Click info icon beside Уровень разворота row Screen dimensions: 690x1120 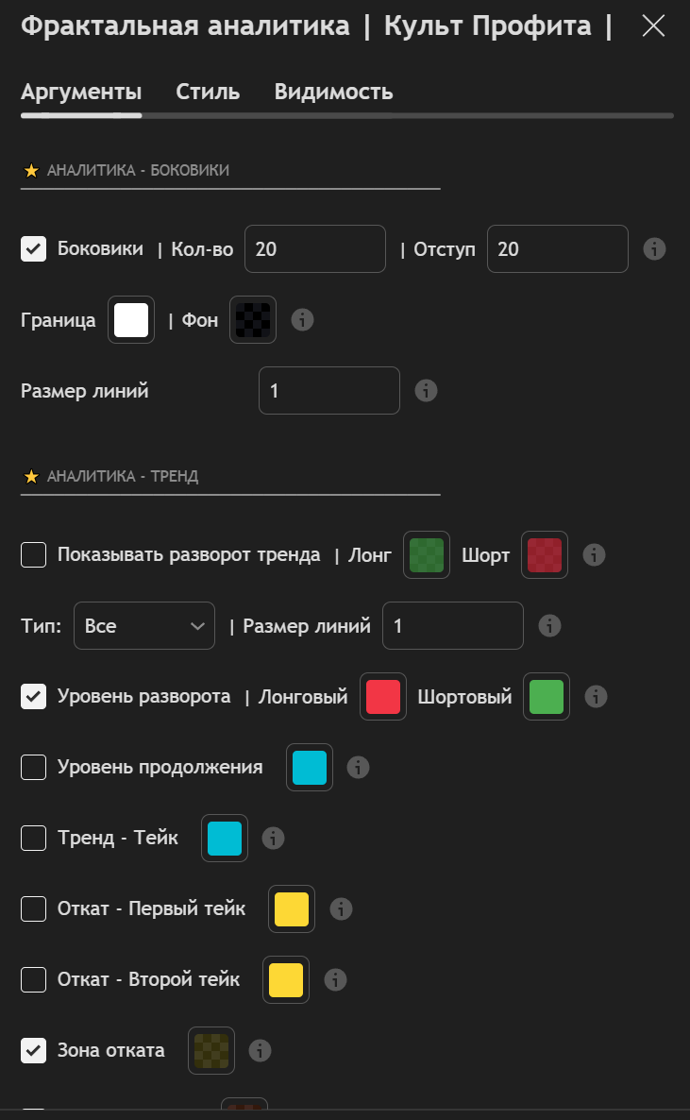[x=595, y=697]
